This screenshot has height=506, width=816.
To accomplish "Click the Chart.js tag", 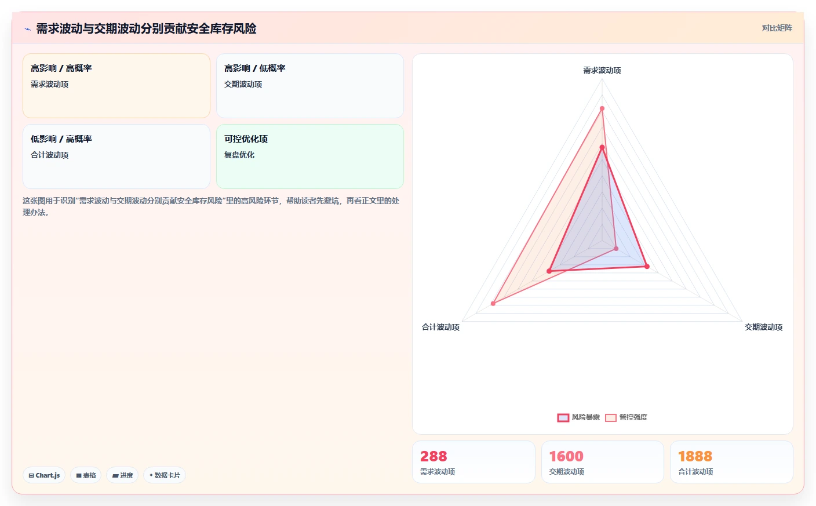I will 44,475.
